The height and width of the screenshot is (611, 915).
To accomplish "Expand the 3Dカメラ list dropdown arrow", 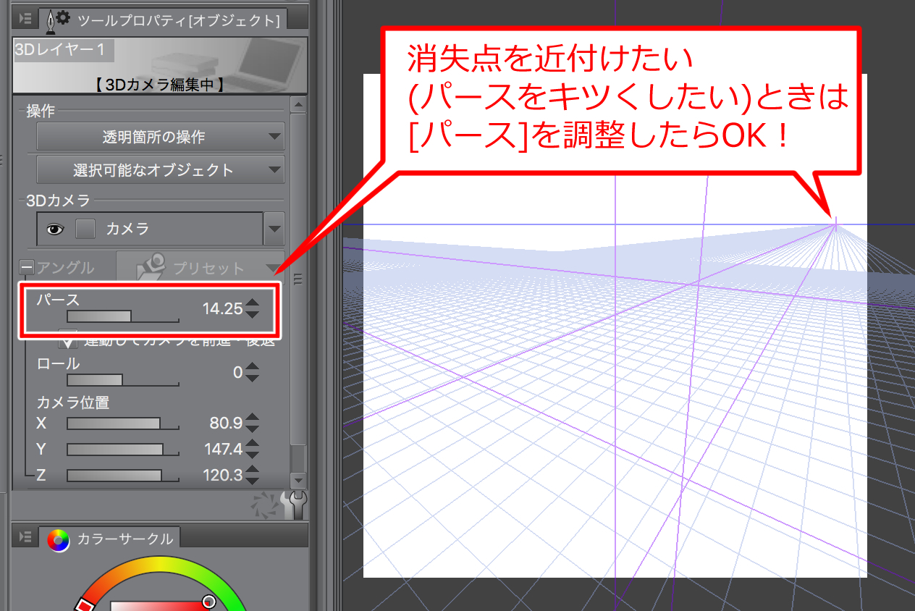I will [x=274, y=229].
